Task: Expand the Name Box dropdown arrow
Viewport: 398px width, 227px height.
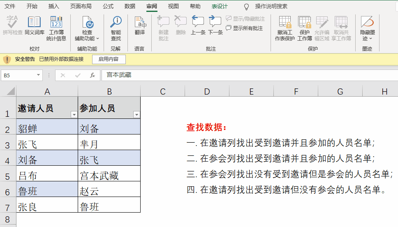Action: pyautogui.click(x=39, y=75)
